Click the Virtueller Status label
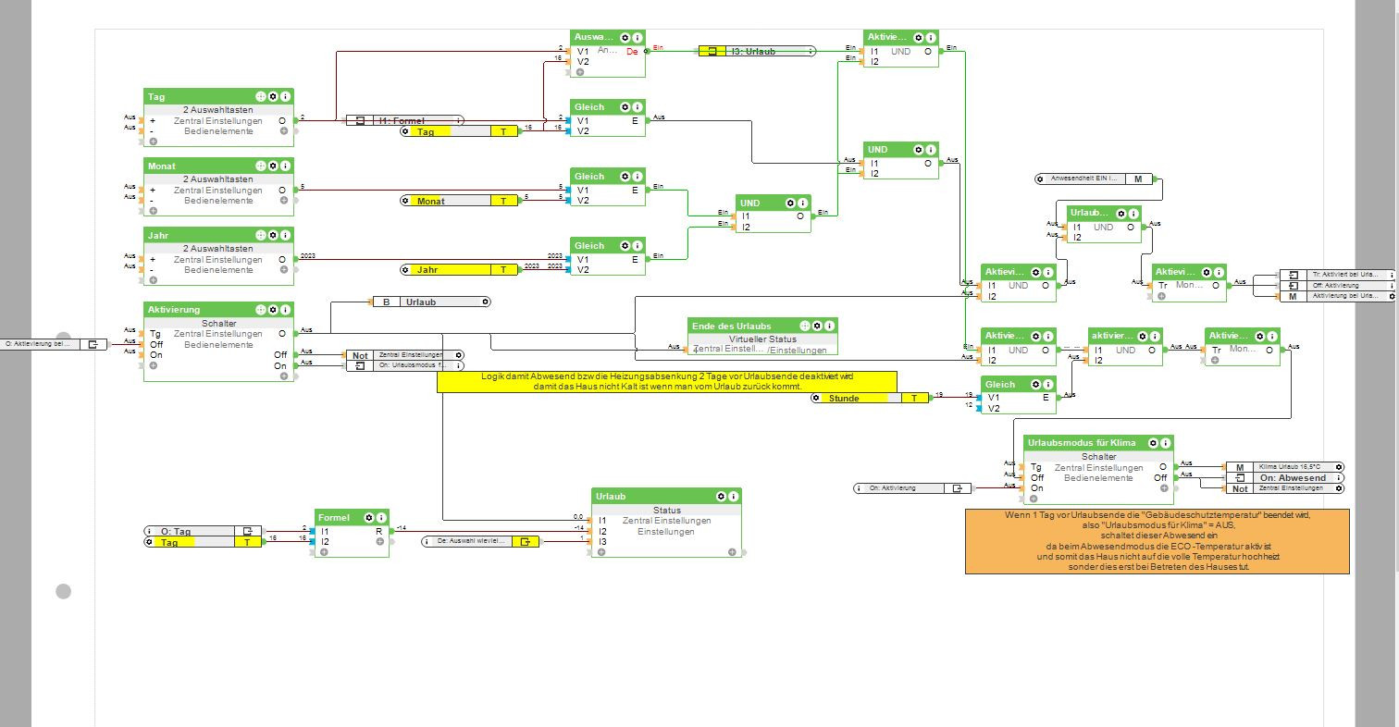The height and width of the screenshot is (727, 1399). point(762,339)
